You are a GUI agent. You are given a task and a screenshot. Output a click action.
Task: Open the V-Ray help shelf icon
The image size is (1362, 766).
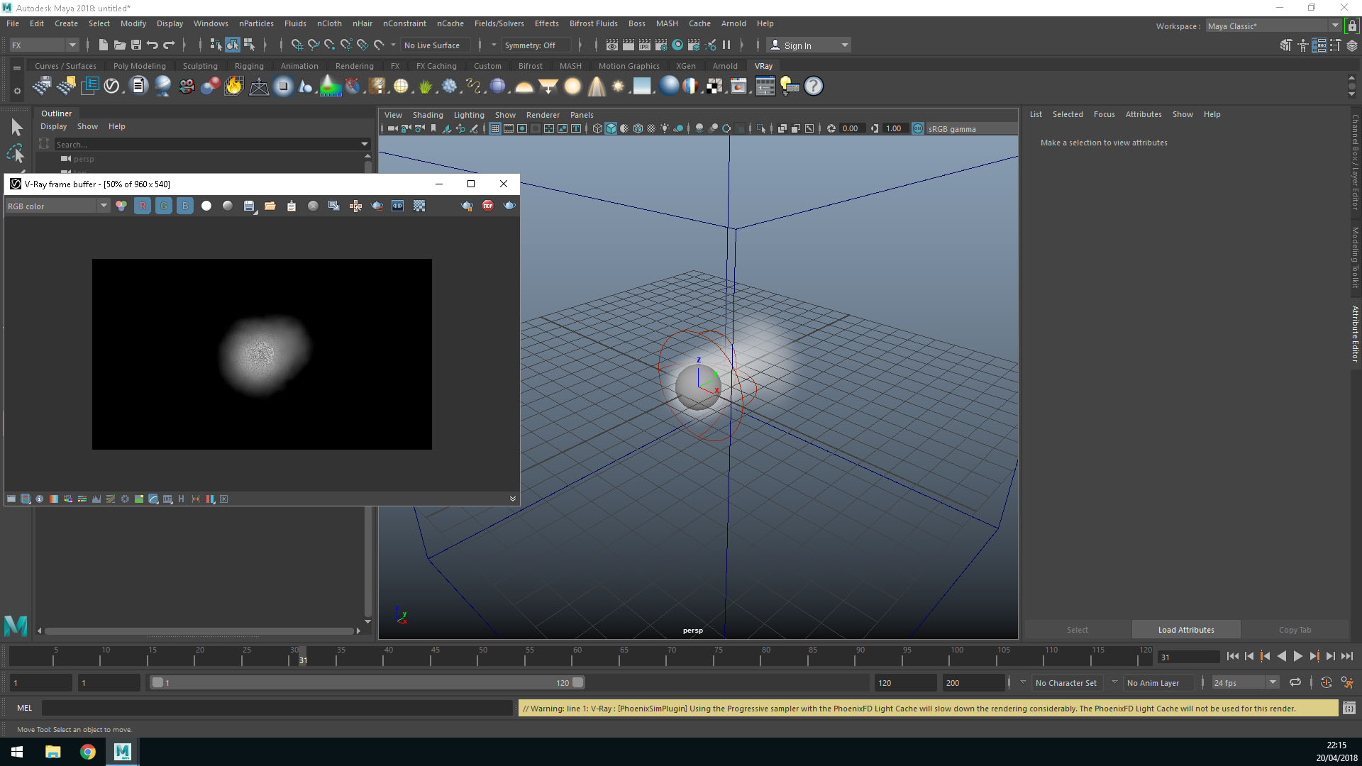[813, 86]
